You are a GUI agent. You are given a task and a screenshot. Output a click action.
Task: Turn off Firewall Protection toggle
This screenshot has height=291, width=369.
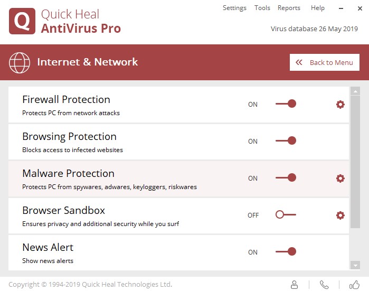(286, 104)
